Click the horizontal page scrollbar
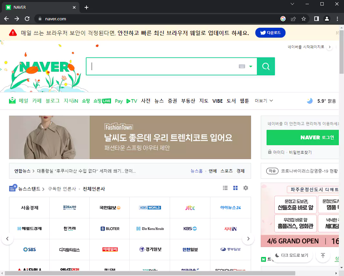 [150, 273]
